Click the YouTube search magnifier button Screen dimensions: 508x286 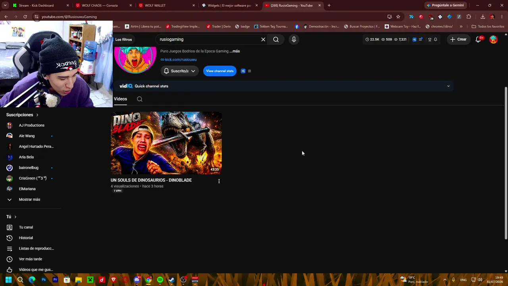[276, 39]
